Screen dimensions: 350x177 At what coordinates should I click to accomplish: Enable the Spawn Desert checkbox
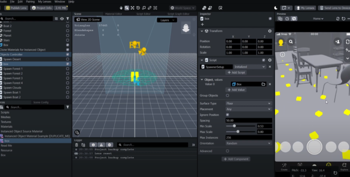[x=68, y=59]
